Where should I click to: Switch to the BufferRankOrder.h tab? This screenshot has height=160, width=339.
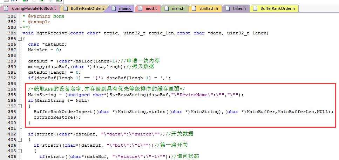(274, 9)
